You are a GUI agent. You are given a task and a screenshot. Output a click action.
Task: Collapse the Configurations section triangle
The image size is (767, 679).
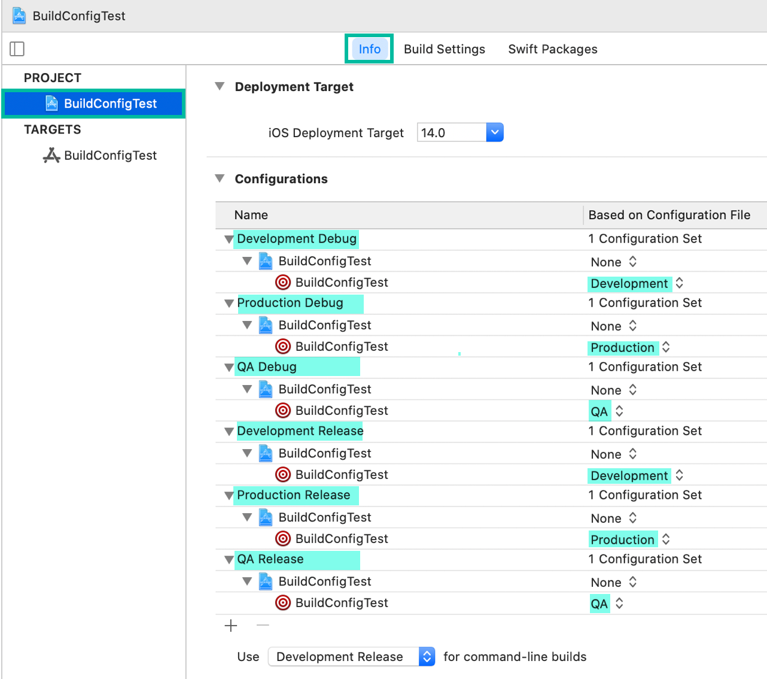click(220, 179)
